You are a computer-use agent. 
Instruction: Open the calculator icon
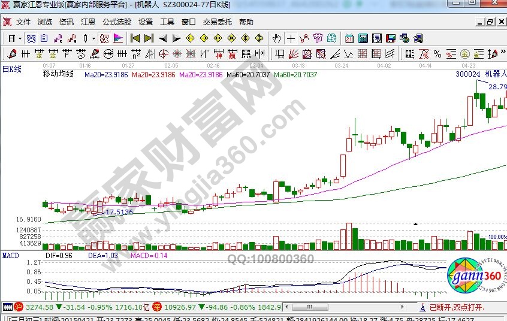[x=363, y=38]
